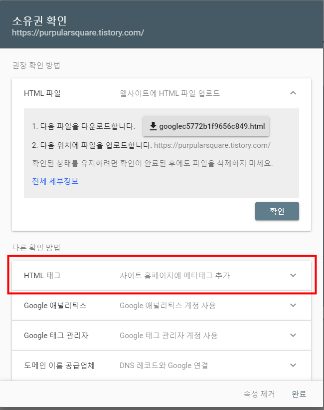
Task: Select the HTML 태그 row label
Action: (x=42, y=275)
